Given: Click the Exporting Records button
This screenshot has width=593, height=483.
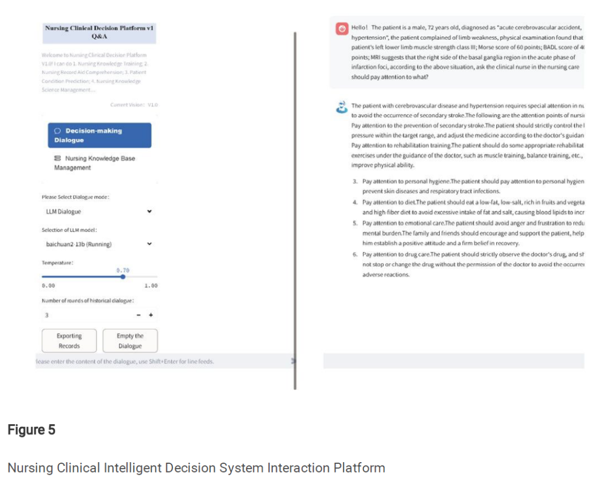Looking at the screenshot, I should pos(69,341).
